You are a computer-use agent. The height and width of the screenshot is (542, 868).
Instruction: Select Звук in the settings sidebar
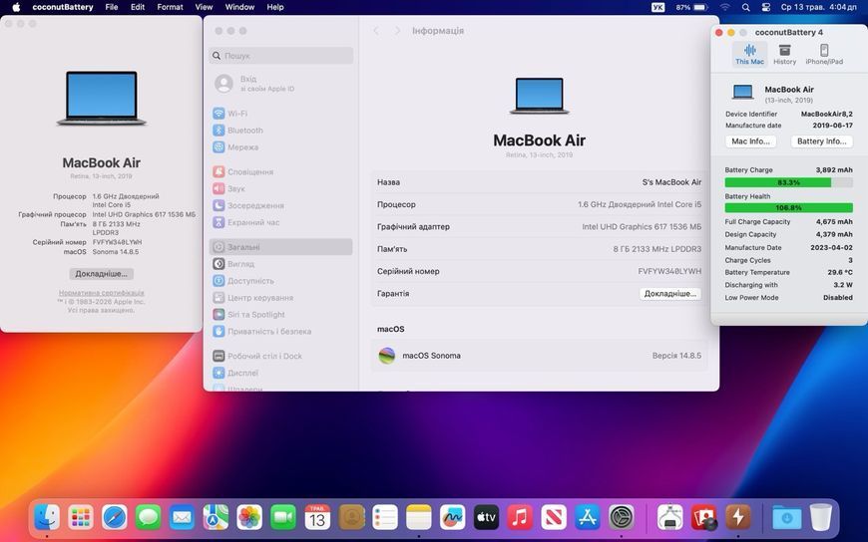coord(280,188)
